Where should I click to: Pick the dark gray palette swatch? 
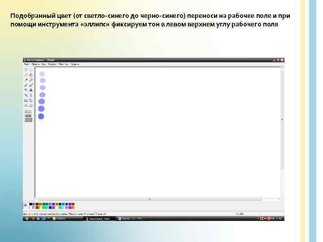tap(34, 204)
